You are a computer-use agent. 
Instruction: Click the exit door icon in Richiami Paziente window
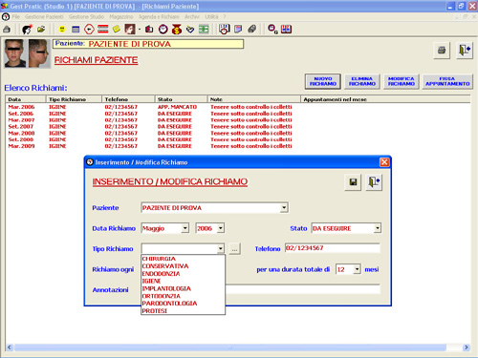click(465, 51)
